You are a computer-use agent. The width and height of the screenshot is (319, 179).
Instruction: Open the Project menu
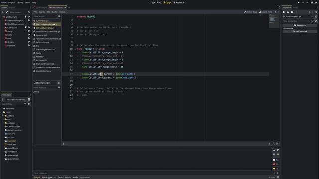11,3
